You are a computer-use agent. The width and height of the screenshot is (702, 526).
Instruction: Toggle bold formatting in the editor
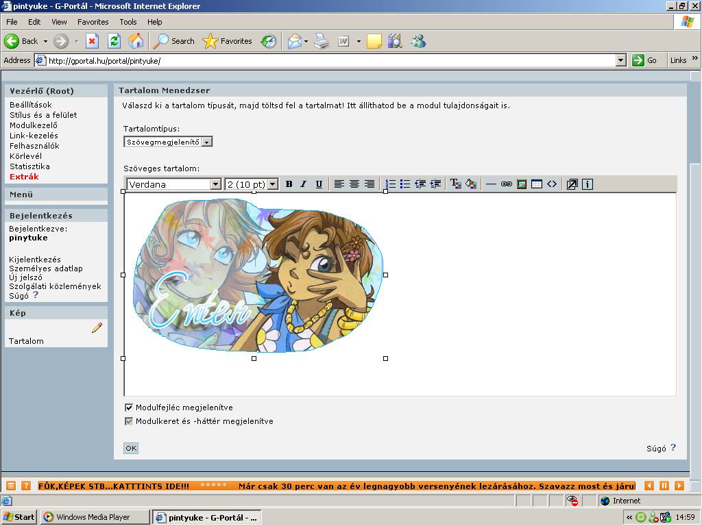click(x=289, y=184)
